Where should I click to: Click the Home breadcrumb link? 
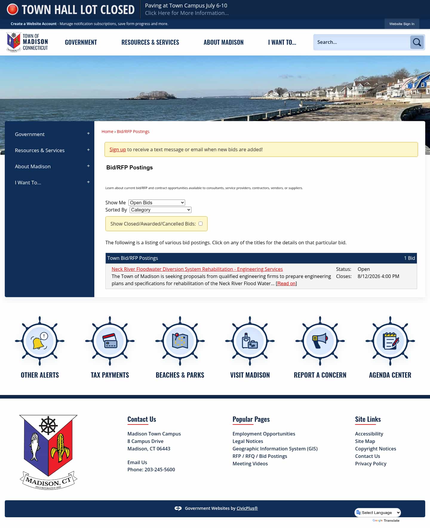(x=107, y=132)
